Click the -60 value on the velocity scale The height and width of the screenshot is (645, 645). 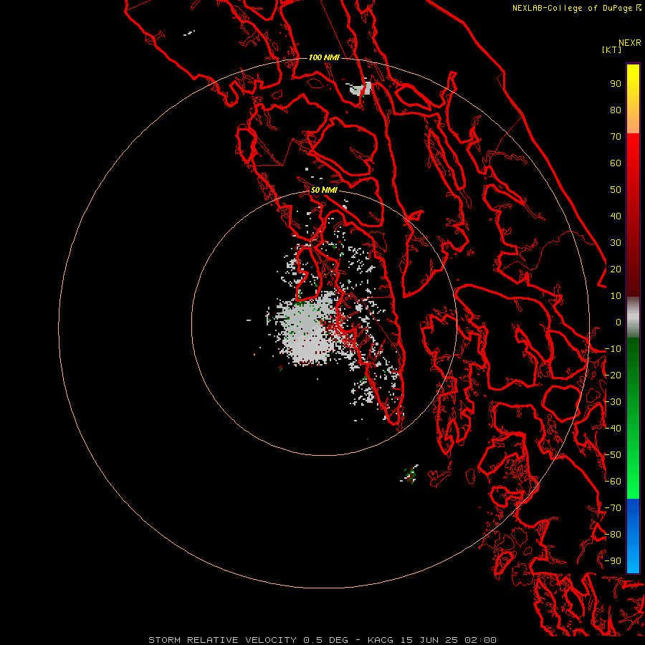click(x=613, y=482)
